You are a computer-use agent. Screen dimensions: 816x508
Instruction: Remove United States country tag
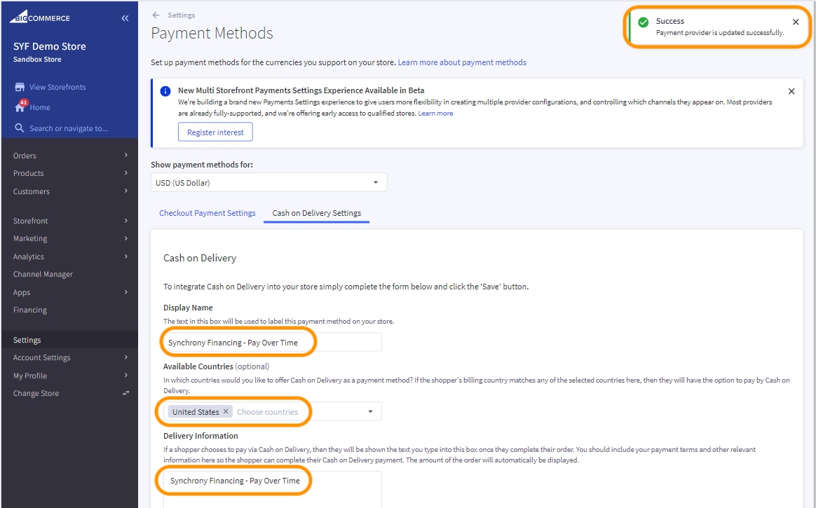tap(226, 411)
